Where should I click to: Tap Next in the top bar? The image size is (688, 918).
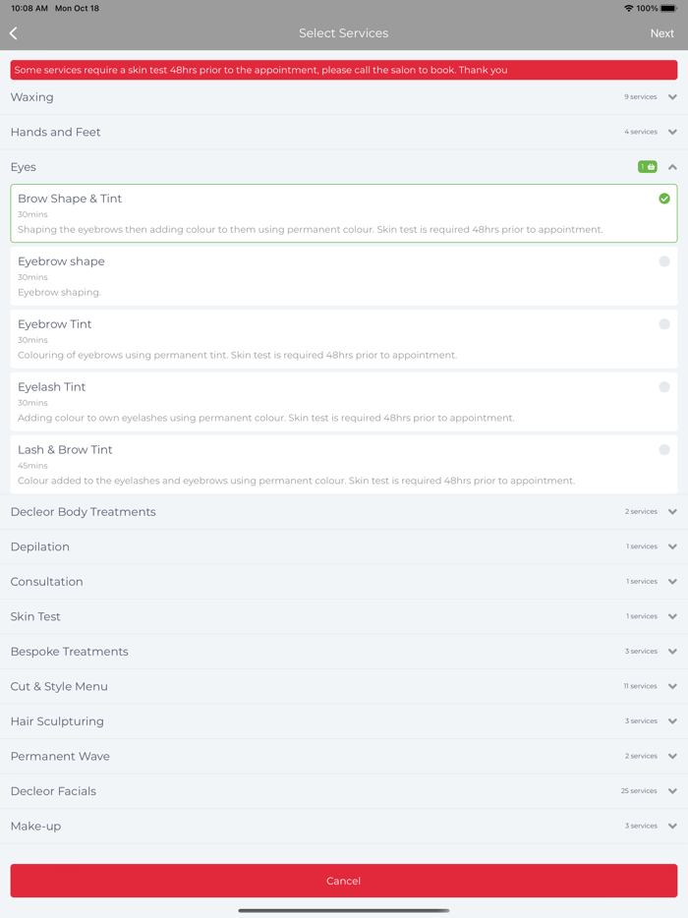click(661, 33)
